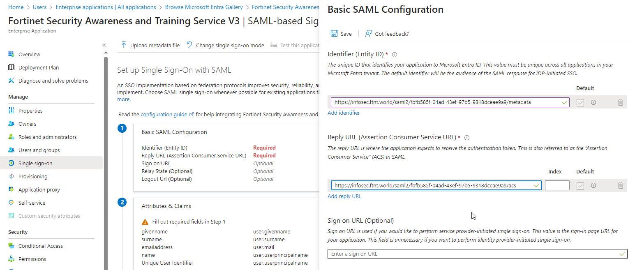
Task: Click Basic SAML Configuration card title
Action: coord(174,132)
